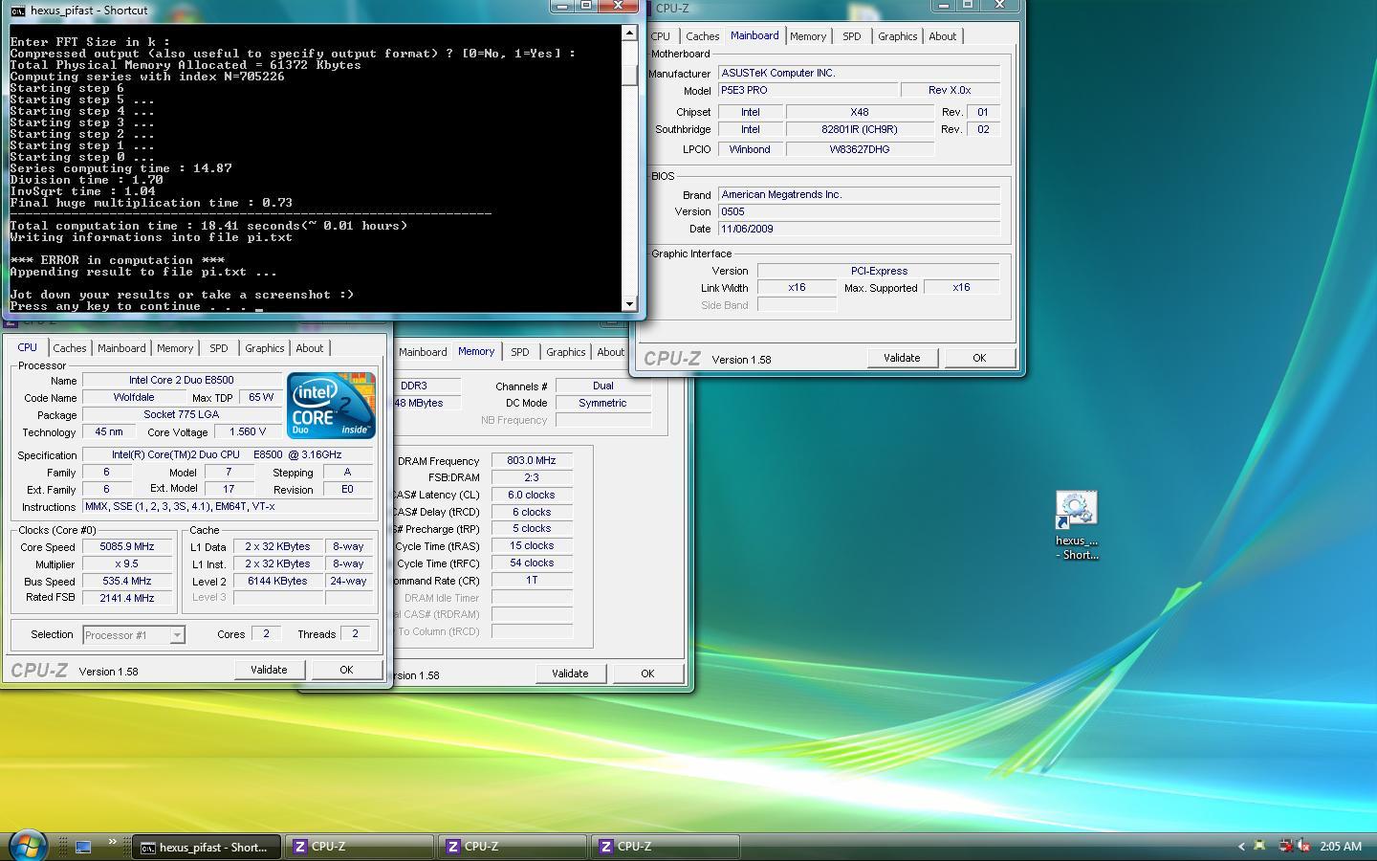Select About tab in Memory window
1377x861 pixels.
(x=610, y=352)
